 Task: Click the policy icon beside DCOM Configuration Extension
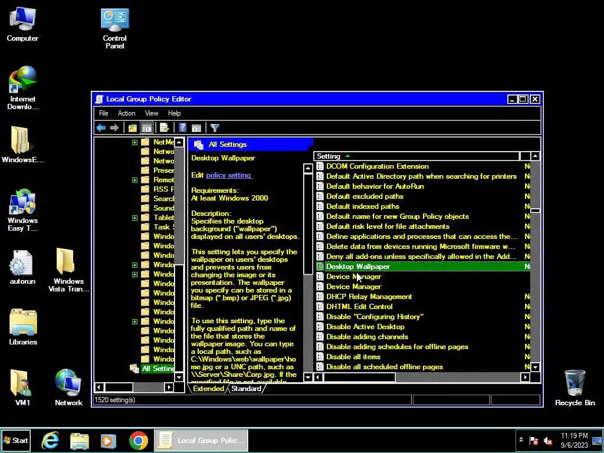pos(320,166)
